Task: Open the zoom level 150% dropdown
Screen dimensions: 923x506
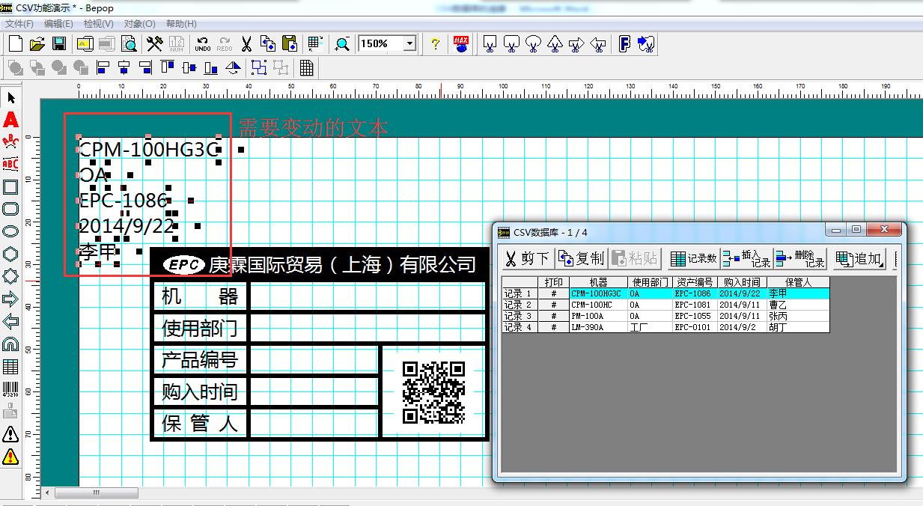Action: click(409, 43)
